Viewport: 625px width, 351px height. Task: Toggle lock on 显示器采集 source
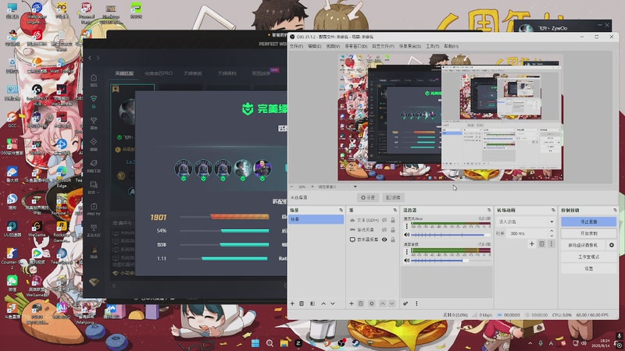click(393, 239)
